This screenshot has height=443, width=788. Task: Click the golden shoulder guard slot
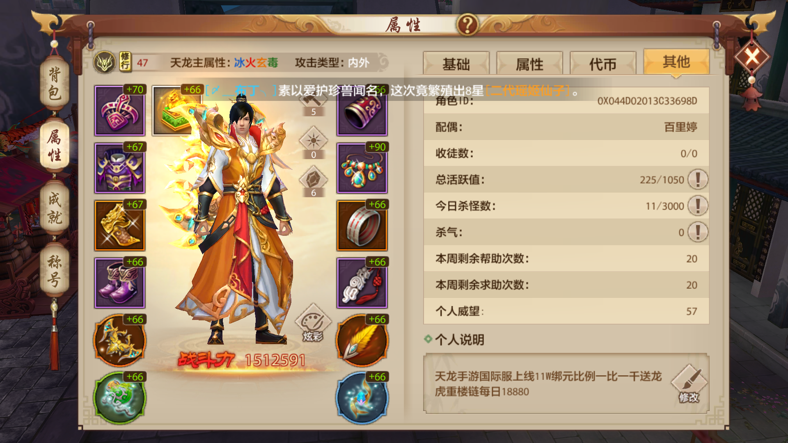pyautogui.click(x=119, y=226)
